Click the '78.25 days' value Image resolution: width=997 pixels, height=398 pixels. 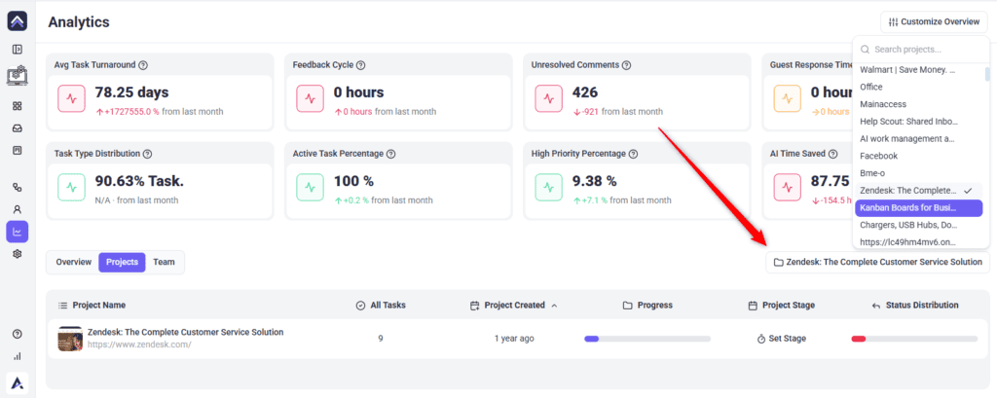tap(131, 92)
